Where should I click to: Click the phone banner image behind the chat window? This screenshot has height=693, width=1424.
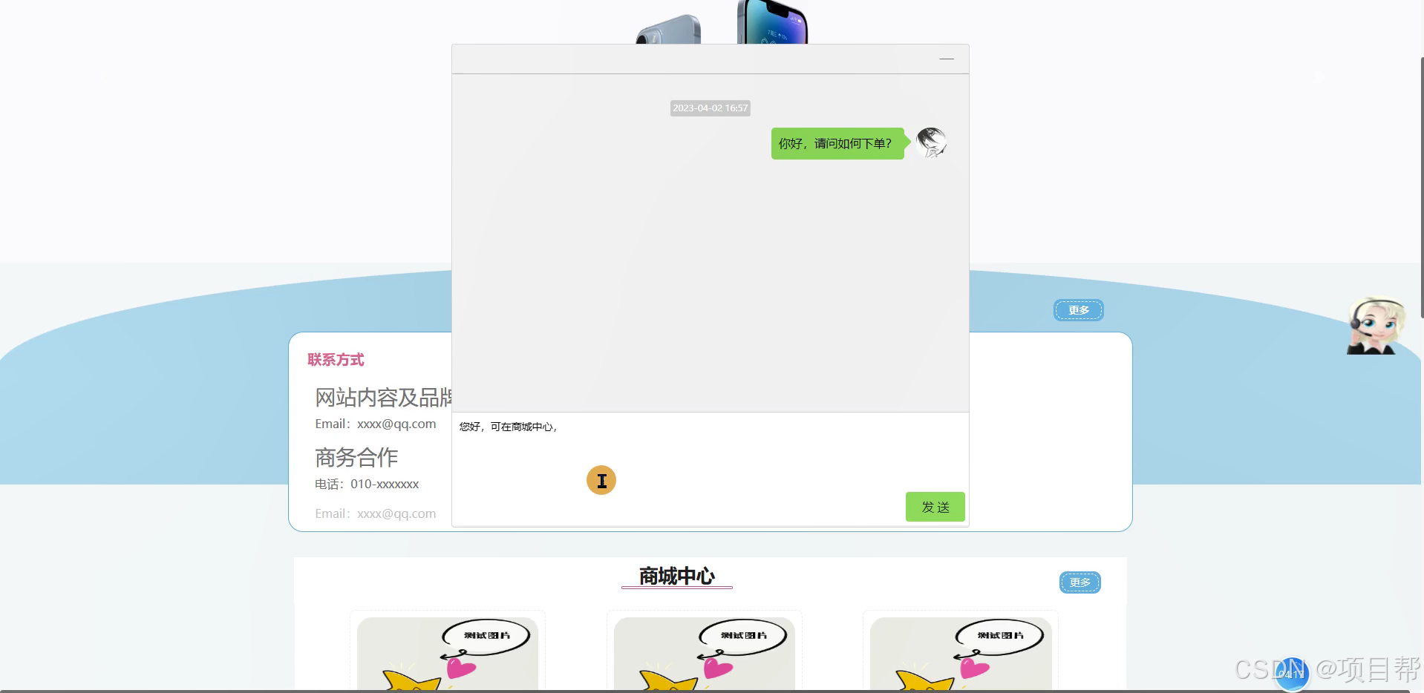pos(722,22)
